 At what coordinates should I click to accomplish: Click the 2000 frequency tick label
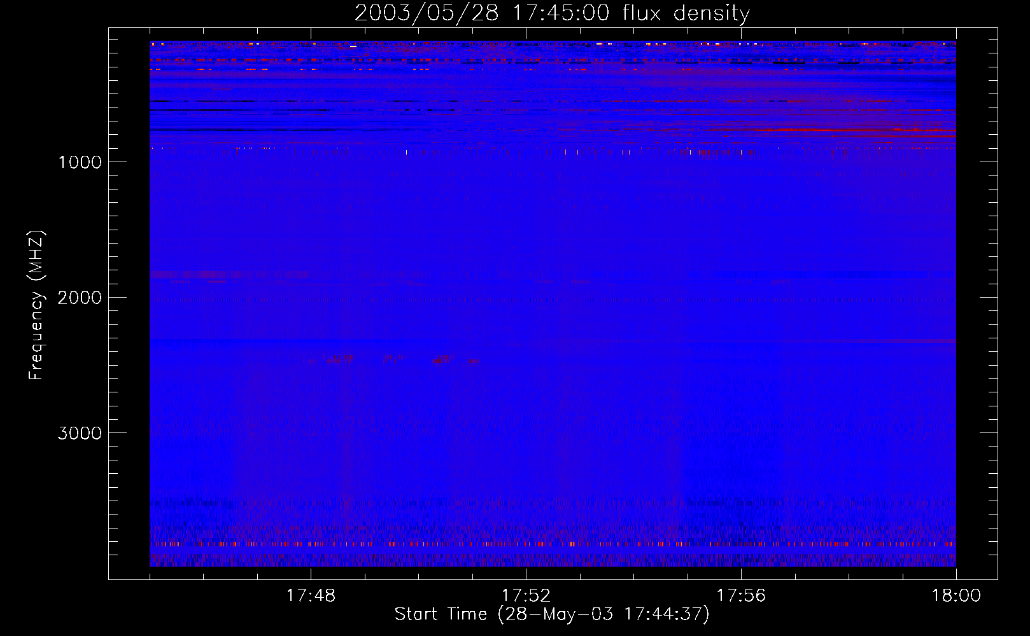(80, 298)
